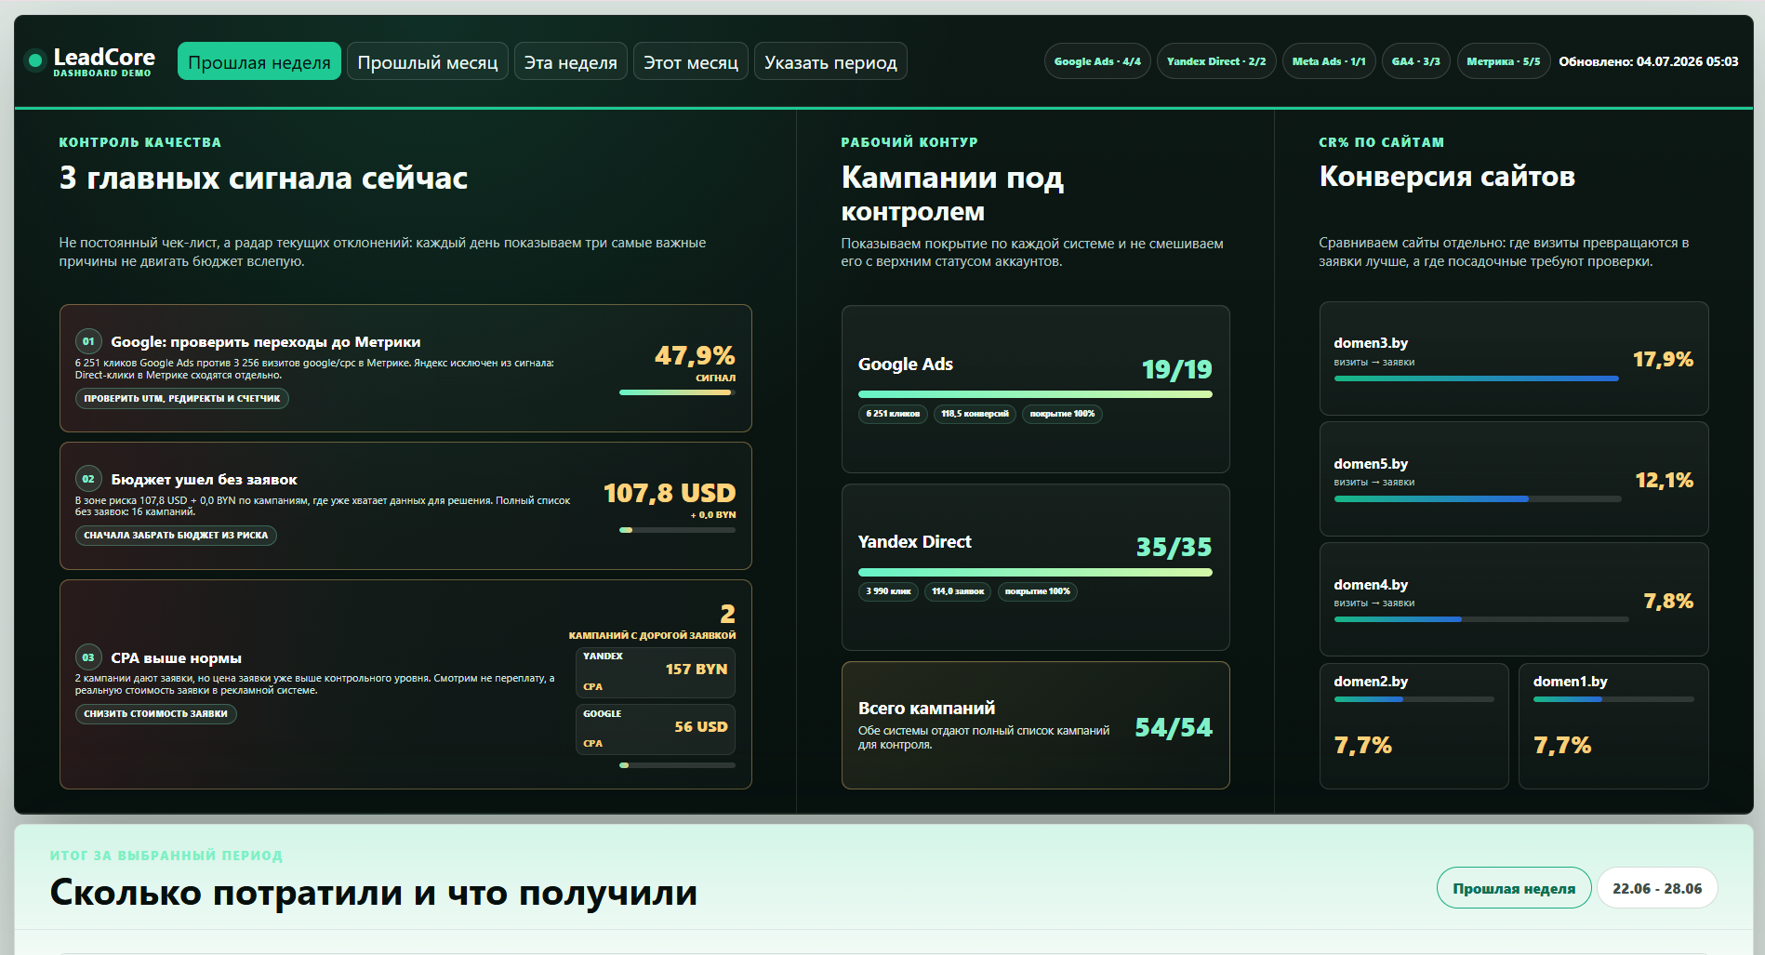This screenshot has width=1765, height=955.
Task: Open the domen3.by conversion card
Action: [1513, 358]
